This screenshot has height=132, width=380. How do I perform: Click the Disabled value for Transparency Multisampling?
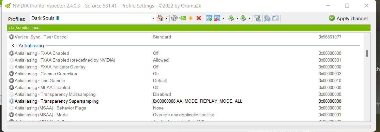(162, 94)
